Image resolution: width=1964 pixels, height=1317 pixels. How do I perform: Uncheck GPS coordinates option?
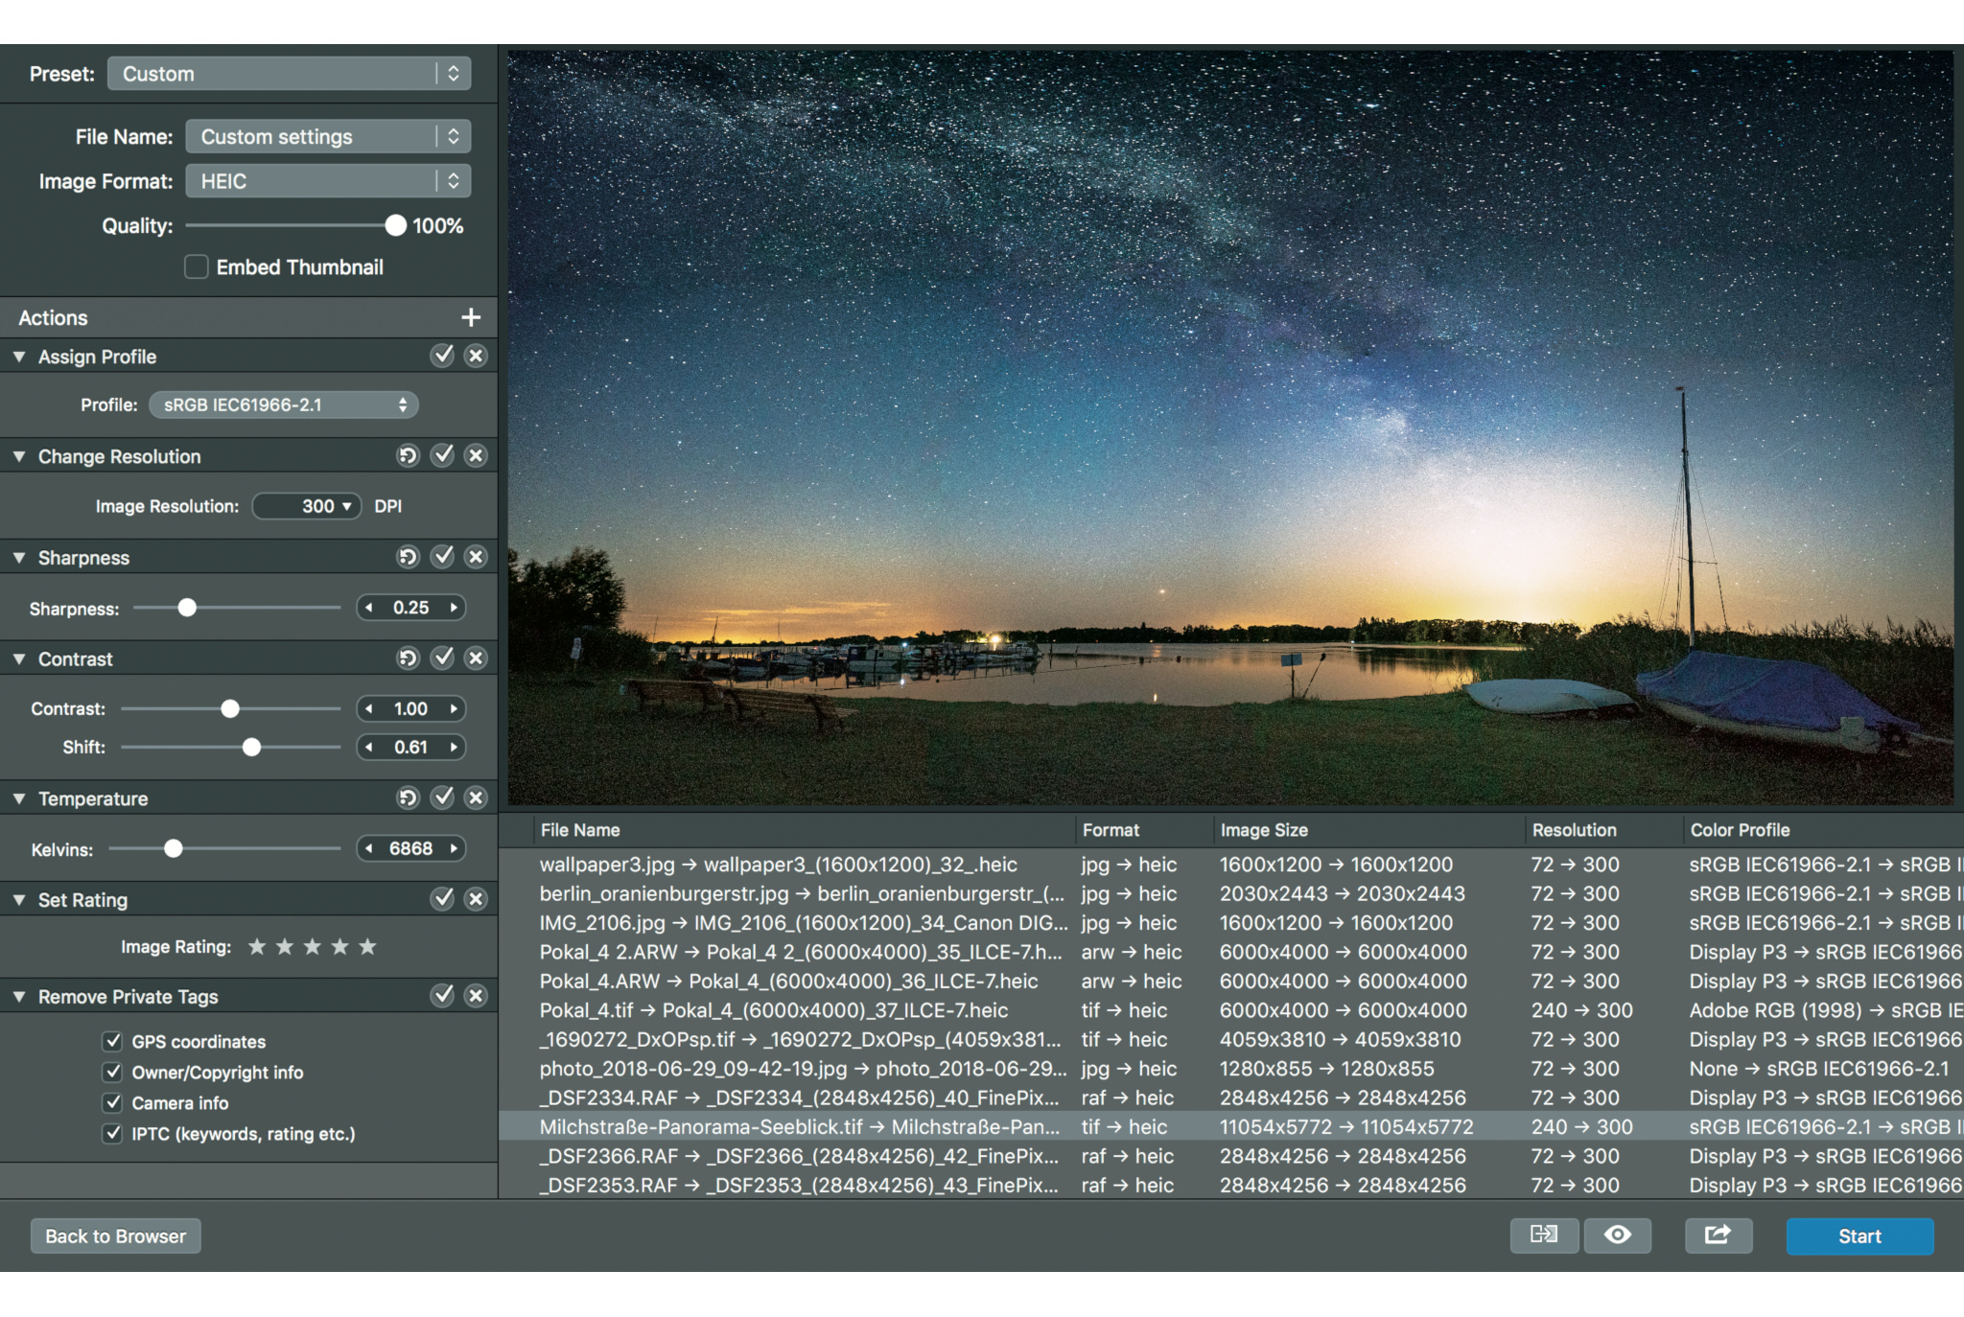[x=113, y=1041]
